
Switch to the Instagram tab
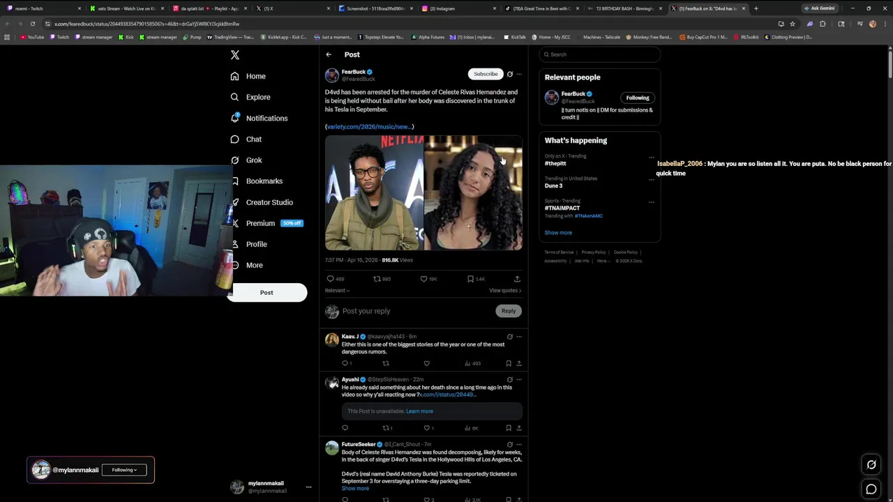tap(458, 8)
